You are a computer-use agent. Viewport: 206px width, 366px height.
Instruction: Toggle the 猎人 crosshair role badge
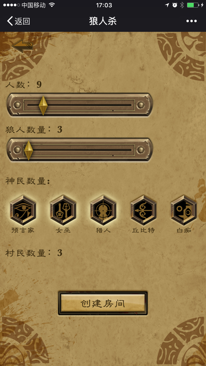point(103,210)
